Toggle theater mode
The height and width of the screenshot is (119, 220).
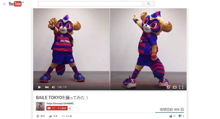[x=175, y=87]
